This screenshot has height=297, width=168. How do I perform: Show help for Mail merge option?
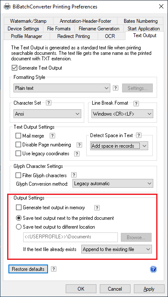tap(52, 135)
